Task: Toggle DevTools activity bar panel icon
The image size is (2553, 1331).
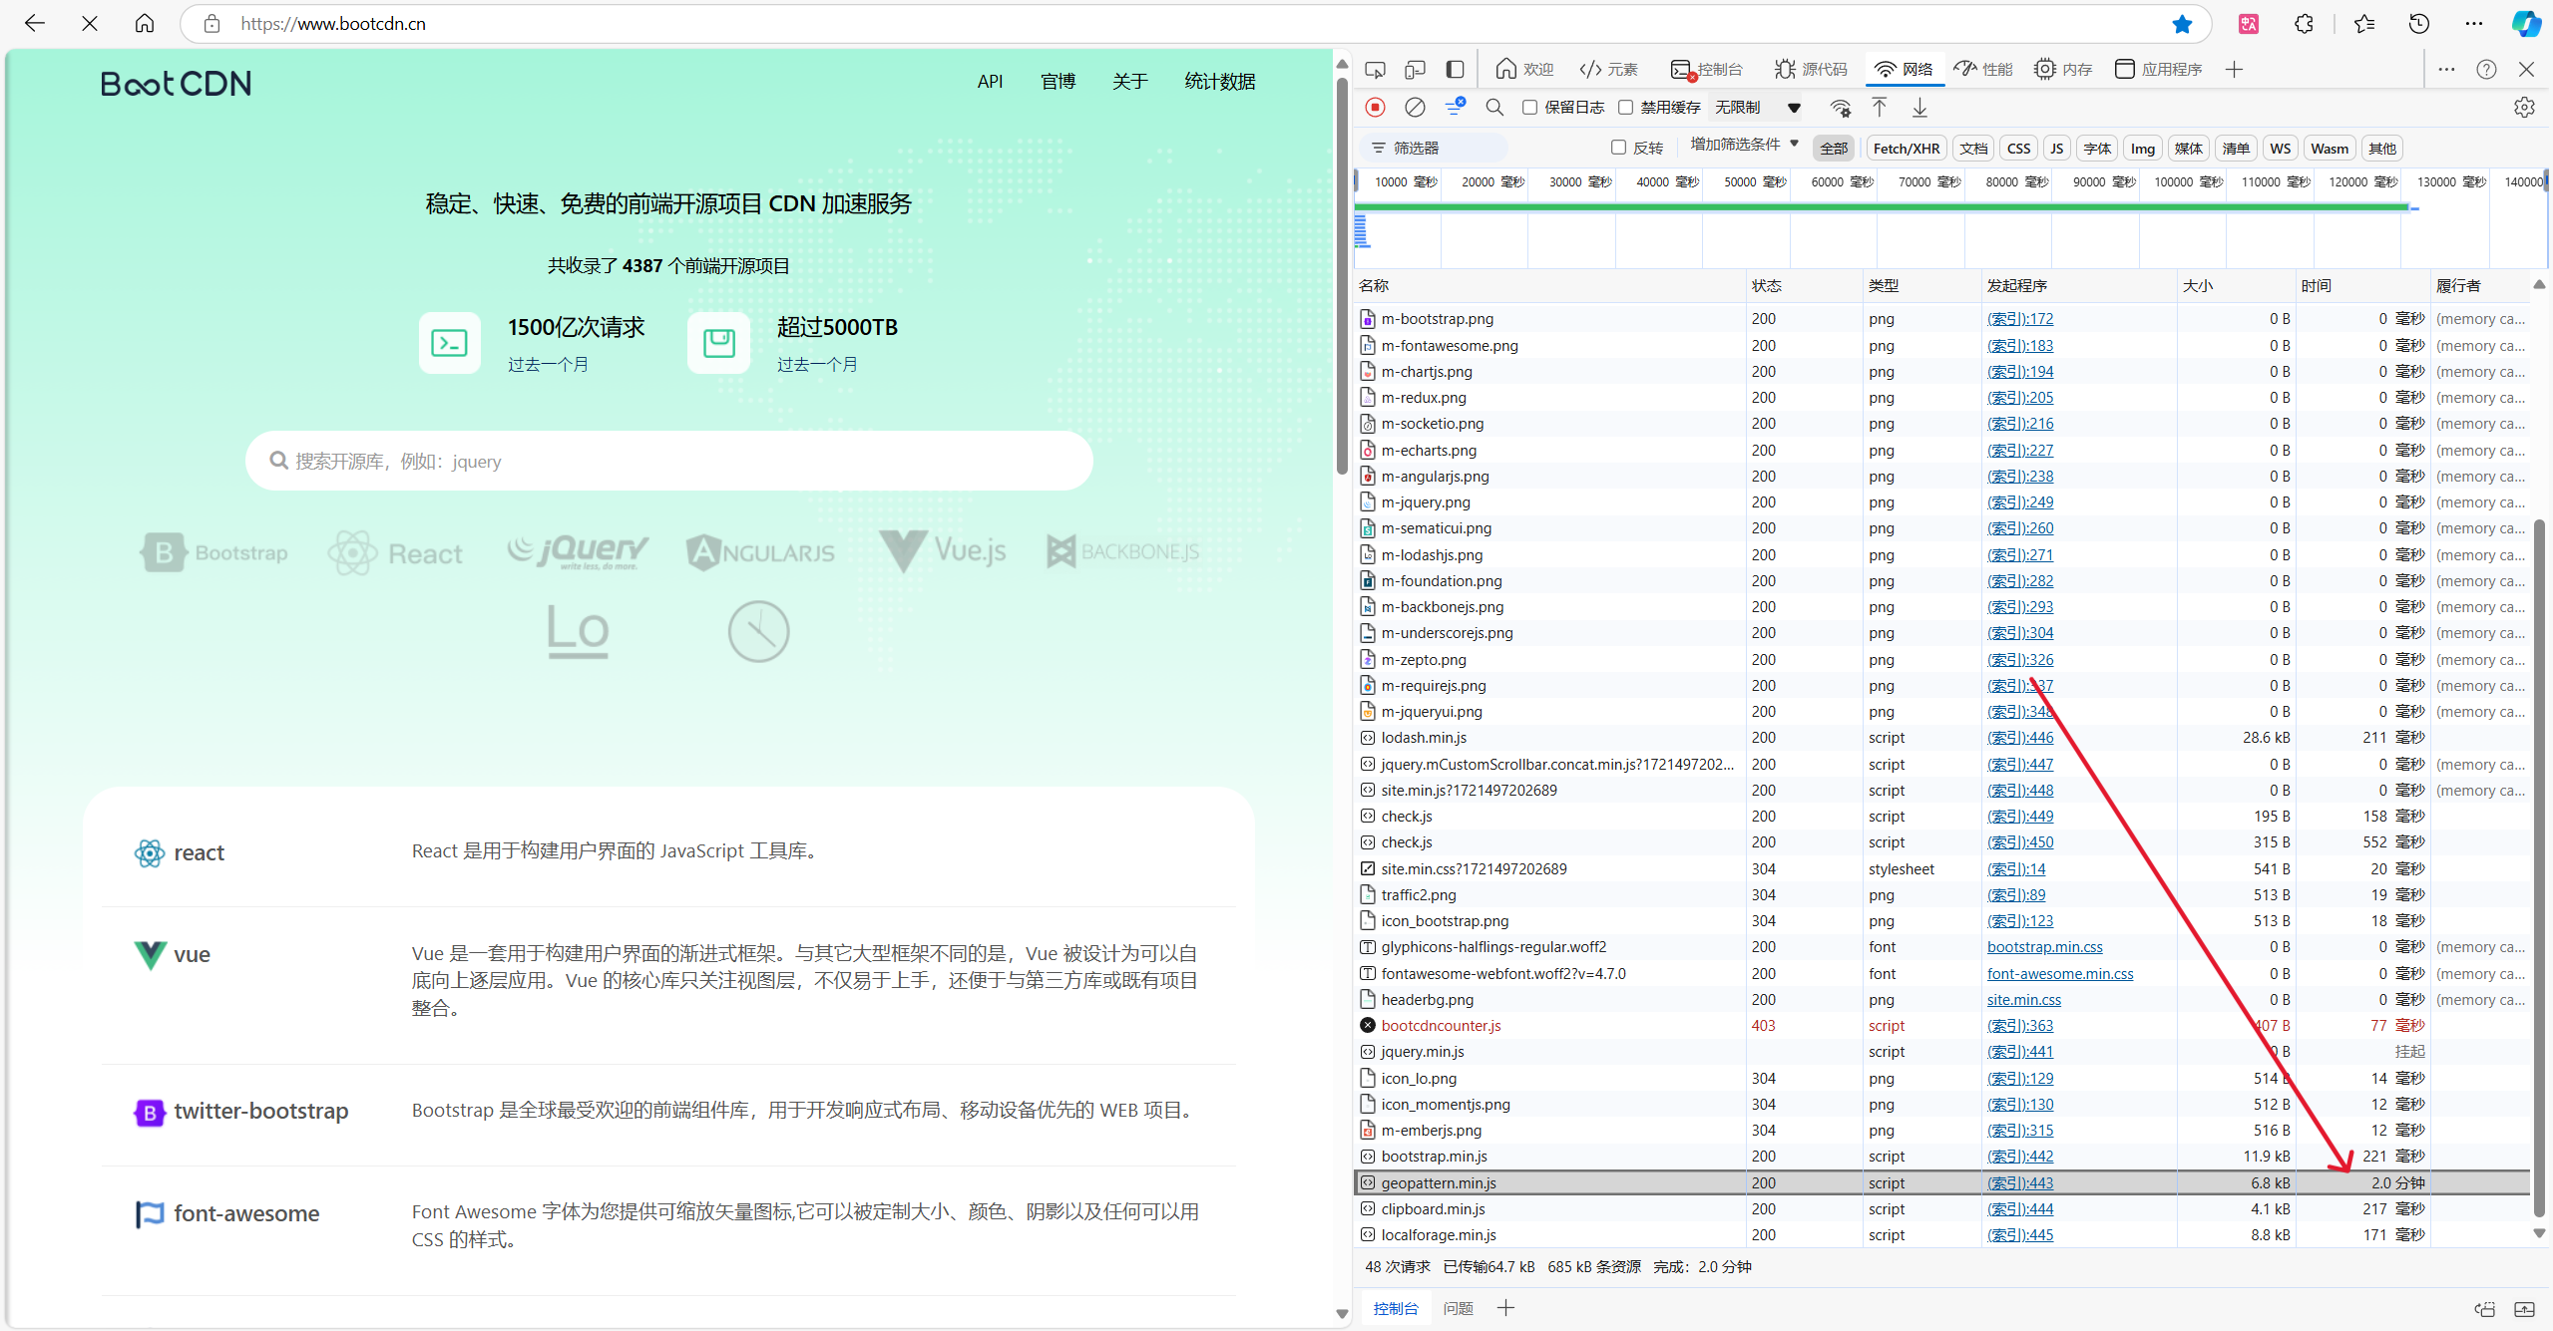Action: click(1455, 69)
